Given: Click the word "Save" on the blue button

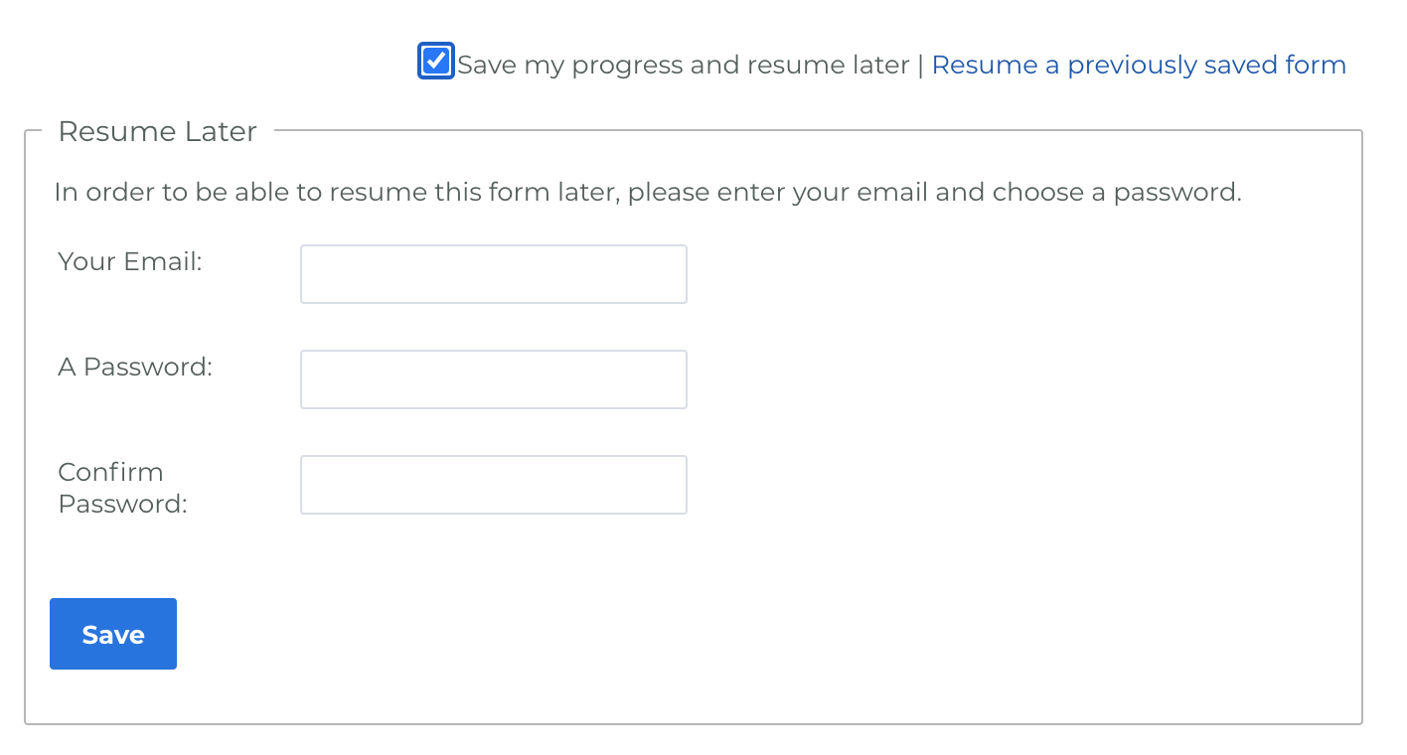Looking at the screenshot, I should pyautogui.click(x=113, y=635).
